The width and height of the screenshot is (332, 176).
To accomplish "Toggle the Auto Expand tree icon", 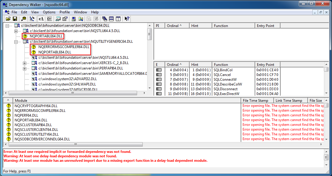I will point(32,18).
